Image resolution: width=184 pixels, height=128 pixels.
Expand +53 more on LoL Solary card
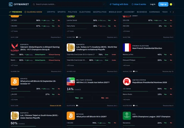[x=70, y=65]
